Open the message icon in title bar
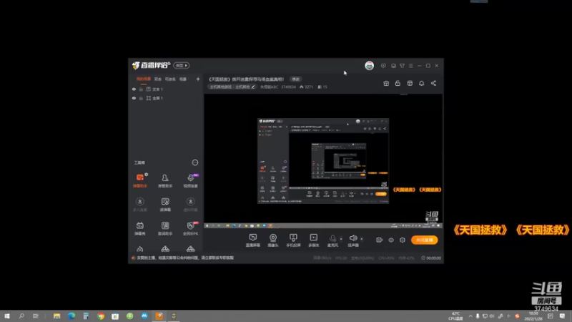Viewport: 572px width, 322px height. click(x=383, y=66)
